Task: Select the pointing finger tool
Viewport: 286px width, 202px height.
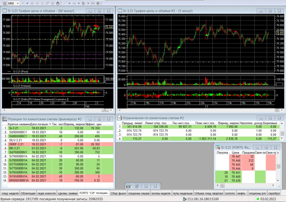Action: tap(53, 3)
